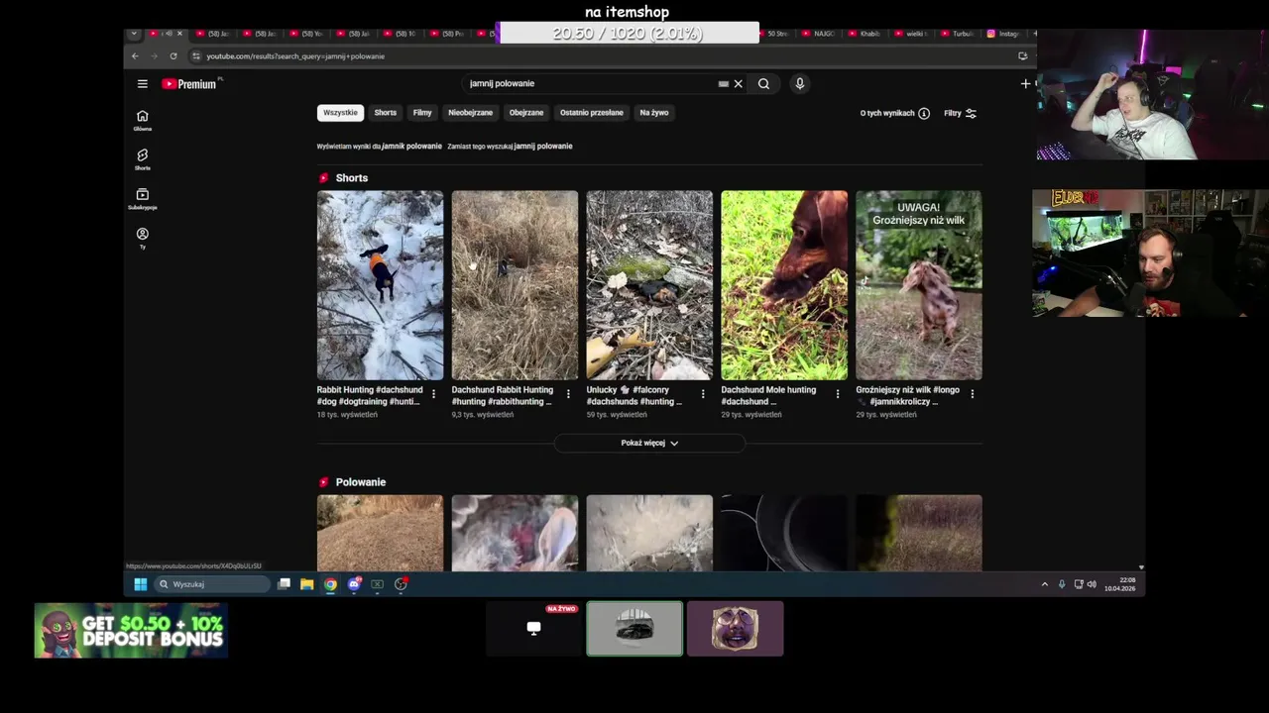Open the Ty profile sidebar item
This screenshot has height=713, width=1269.
click(143, 239)
